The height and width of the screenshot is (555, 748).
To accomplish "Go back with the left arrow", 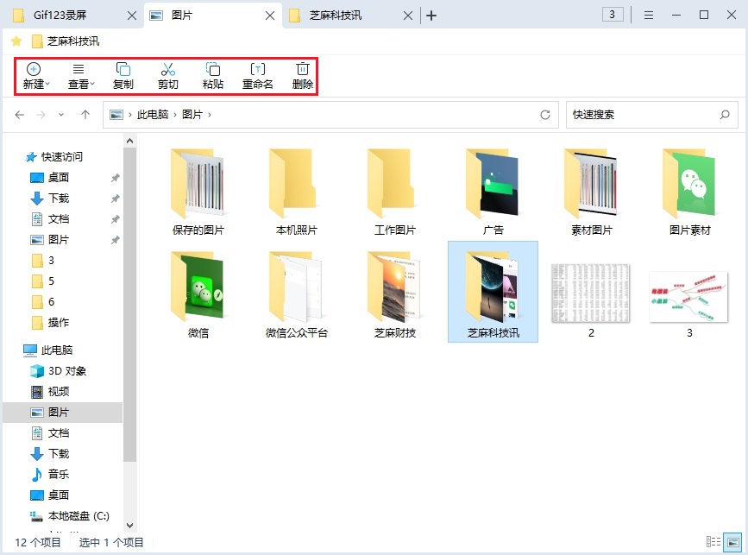I will click(20, 115).
